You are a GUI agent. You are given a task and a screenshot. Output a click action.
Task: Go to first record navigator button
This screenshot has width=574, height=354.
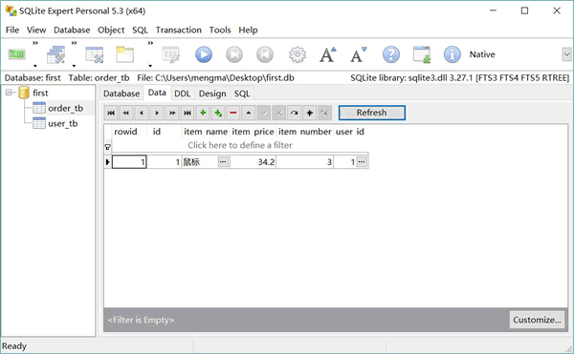(x=111, y=113)
